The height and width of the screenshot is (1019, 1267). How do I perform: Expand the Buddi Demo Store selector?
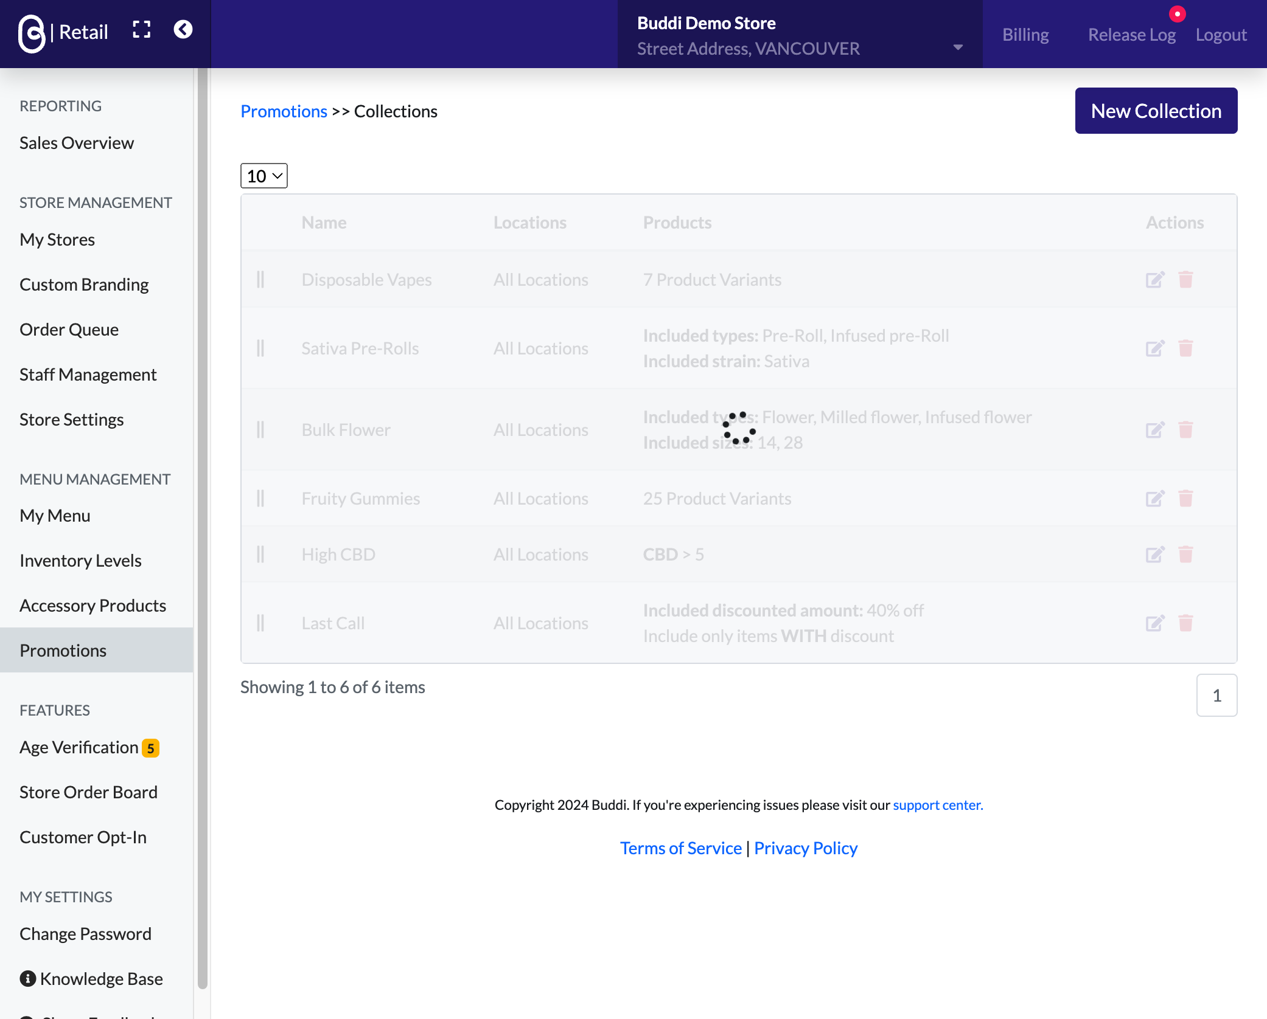pos(800,34)
